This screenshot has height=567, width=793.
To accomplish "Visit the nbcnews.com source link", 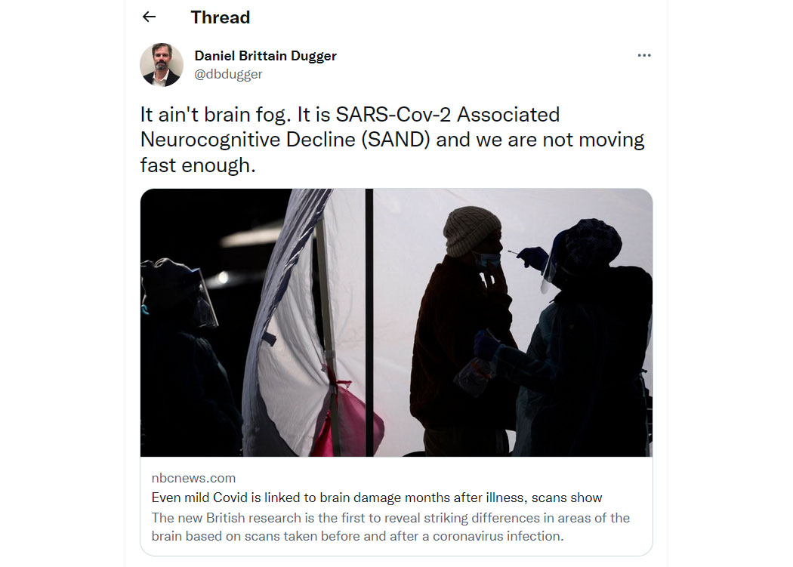I will tap(193, 478).
